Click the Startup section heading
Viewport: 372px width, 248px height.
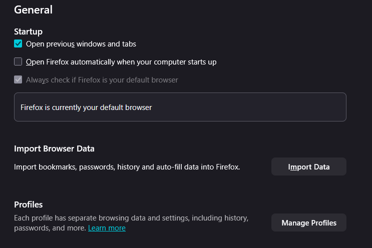tap(28, 31)
